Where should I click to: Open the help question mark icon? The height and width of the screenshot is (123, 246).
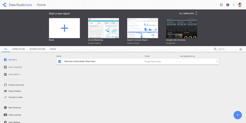point(228,5)
